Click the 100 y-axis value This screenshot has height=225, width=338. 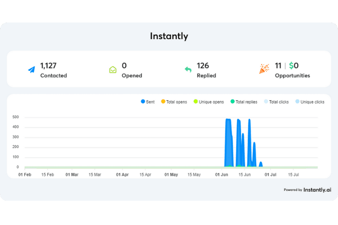pos(15,157)
